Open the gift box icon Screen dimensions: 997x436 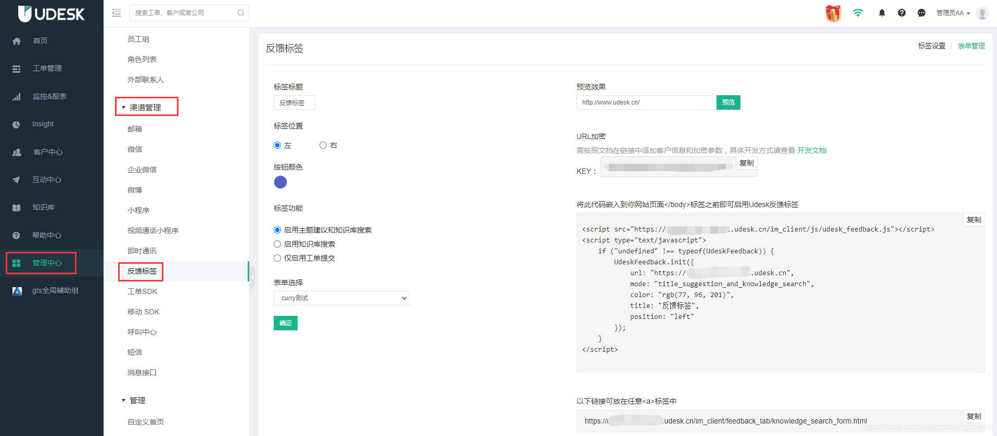click(x=833, y=13)
